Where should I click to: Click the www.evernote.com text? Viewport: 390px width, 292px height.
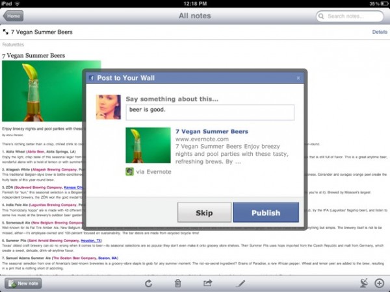tap(202, 139)
